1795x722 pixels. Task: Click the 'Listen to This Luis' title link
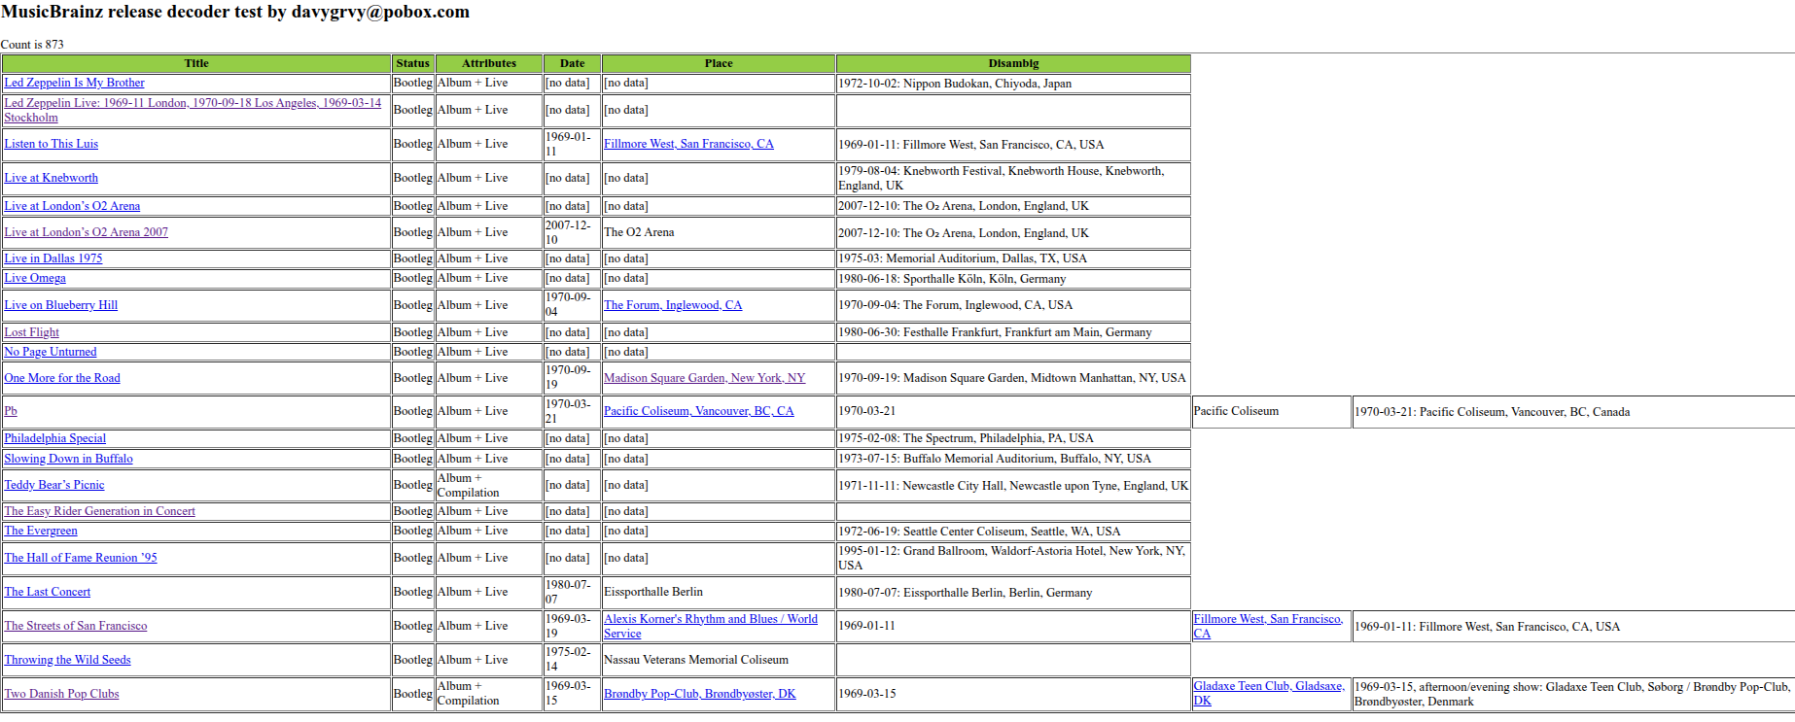tap(52, 144)
